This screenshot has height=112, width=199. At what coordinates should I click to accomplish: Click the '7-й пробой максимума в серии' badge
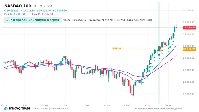pos(32,20)
